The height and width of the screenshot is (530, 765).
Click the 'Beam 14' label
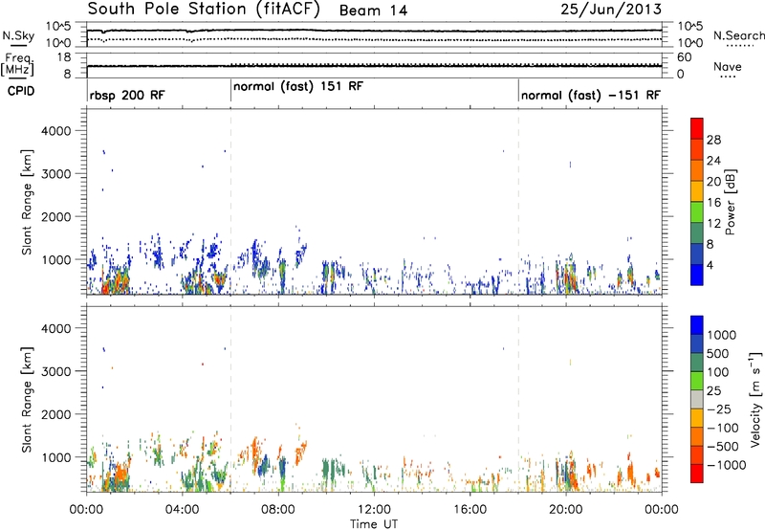pos(373,11)
